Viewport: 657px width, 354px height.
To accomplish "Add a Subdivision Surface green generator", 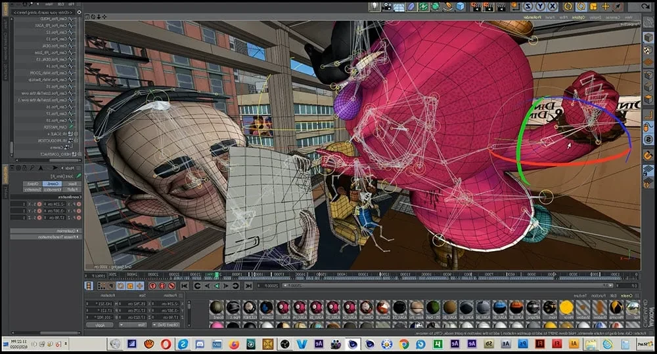I will 435,7.
